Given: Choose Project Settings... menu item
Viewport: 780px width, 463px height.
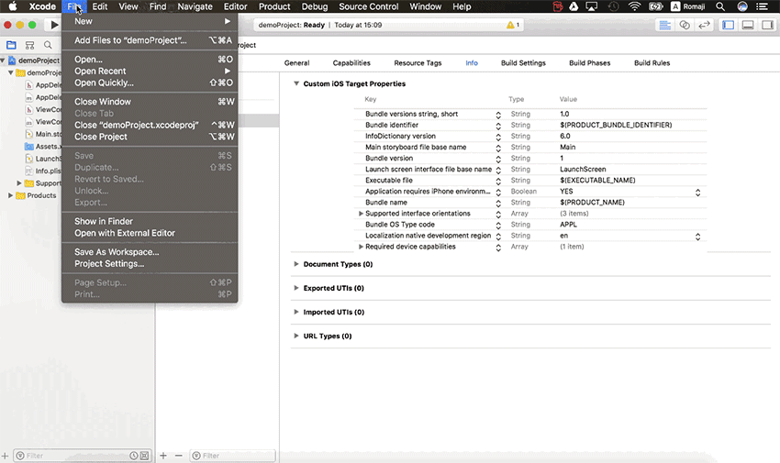Looking at the screenshot, I should click(150, 264).
